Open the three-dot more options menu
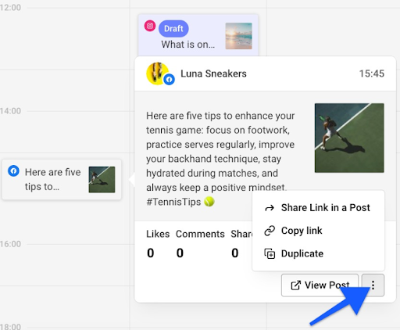The image size is (400, 330). click(x=373, y=285)
